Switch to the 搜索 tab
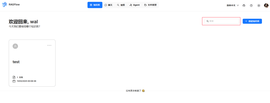 (121, 5)
